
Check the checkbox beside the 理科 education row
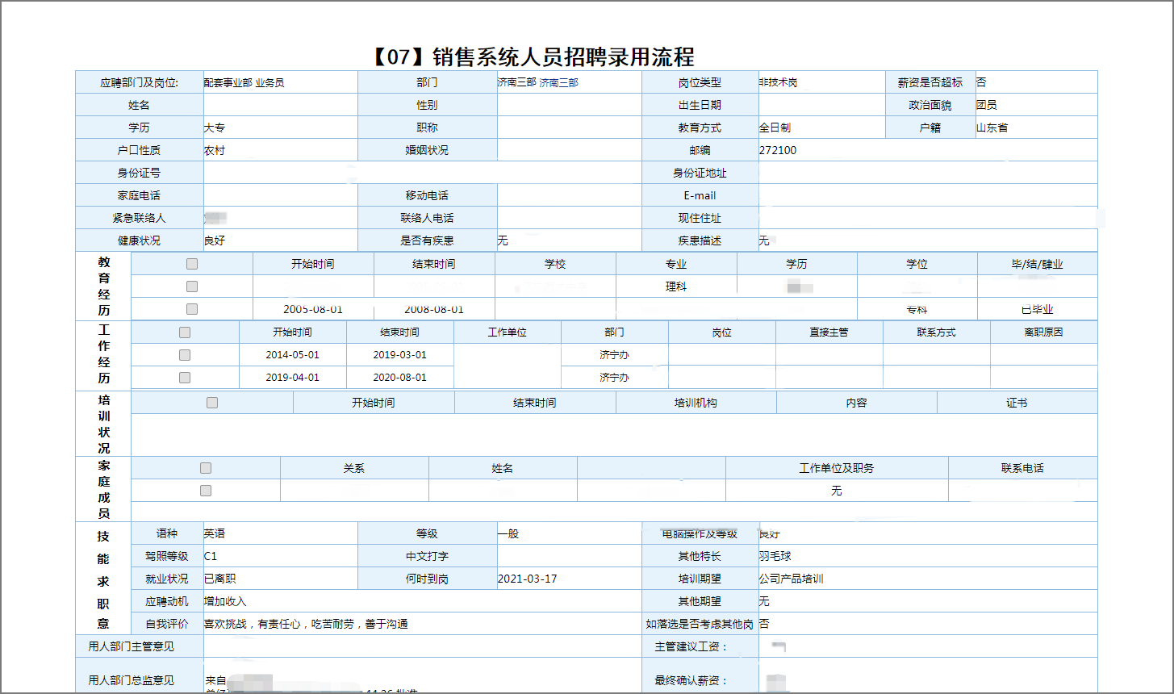(x=190, y=286)
